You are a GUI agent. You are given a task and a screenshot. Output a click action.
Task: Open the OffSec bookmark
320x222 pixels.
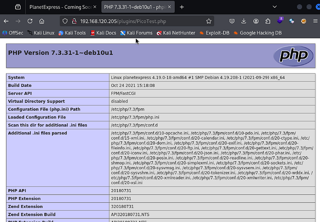click(x=13, y=33)
